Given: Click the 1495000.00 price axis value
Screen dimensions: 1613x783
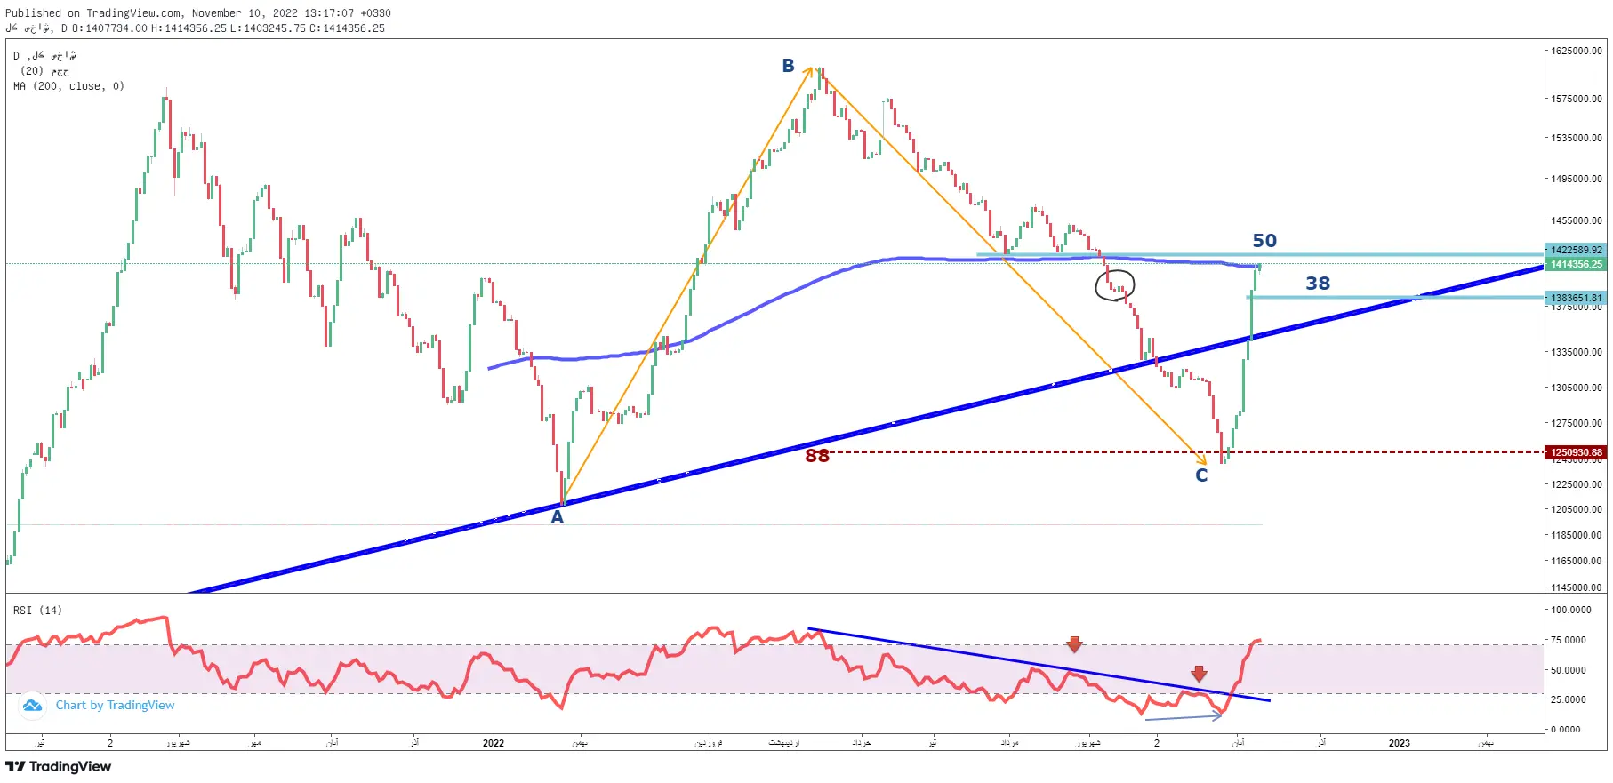Looking at the screenshot, I should (1577, 179).
